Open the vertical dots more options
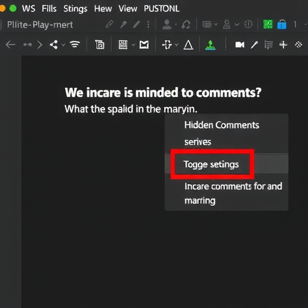Image resolution: width=308 pixels, height=308 pixels. coord(149,25)
